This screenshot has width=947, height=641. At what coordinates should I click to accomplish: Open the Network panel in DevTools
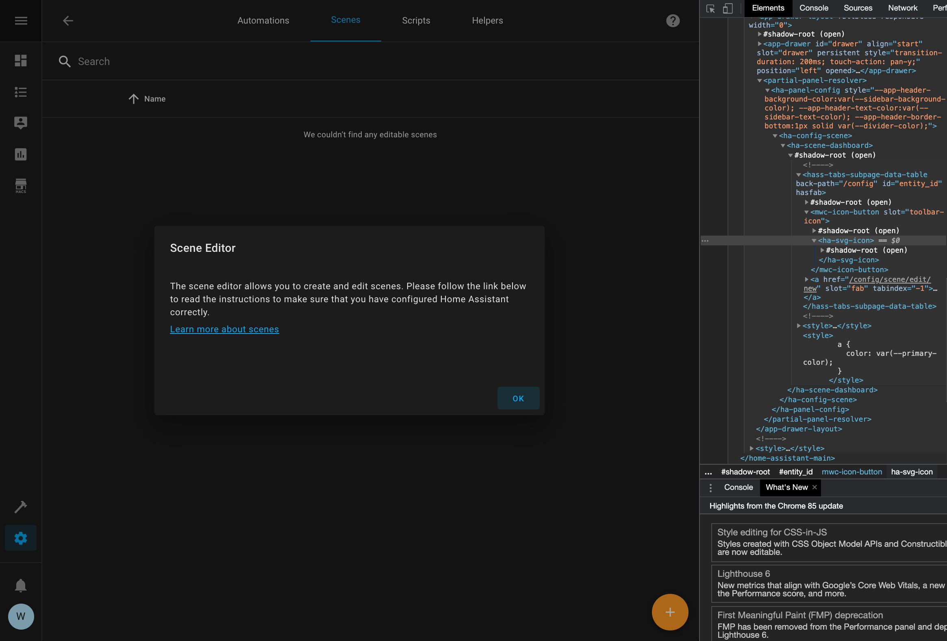click(x=903, y=8)
